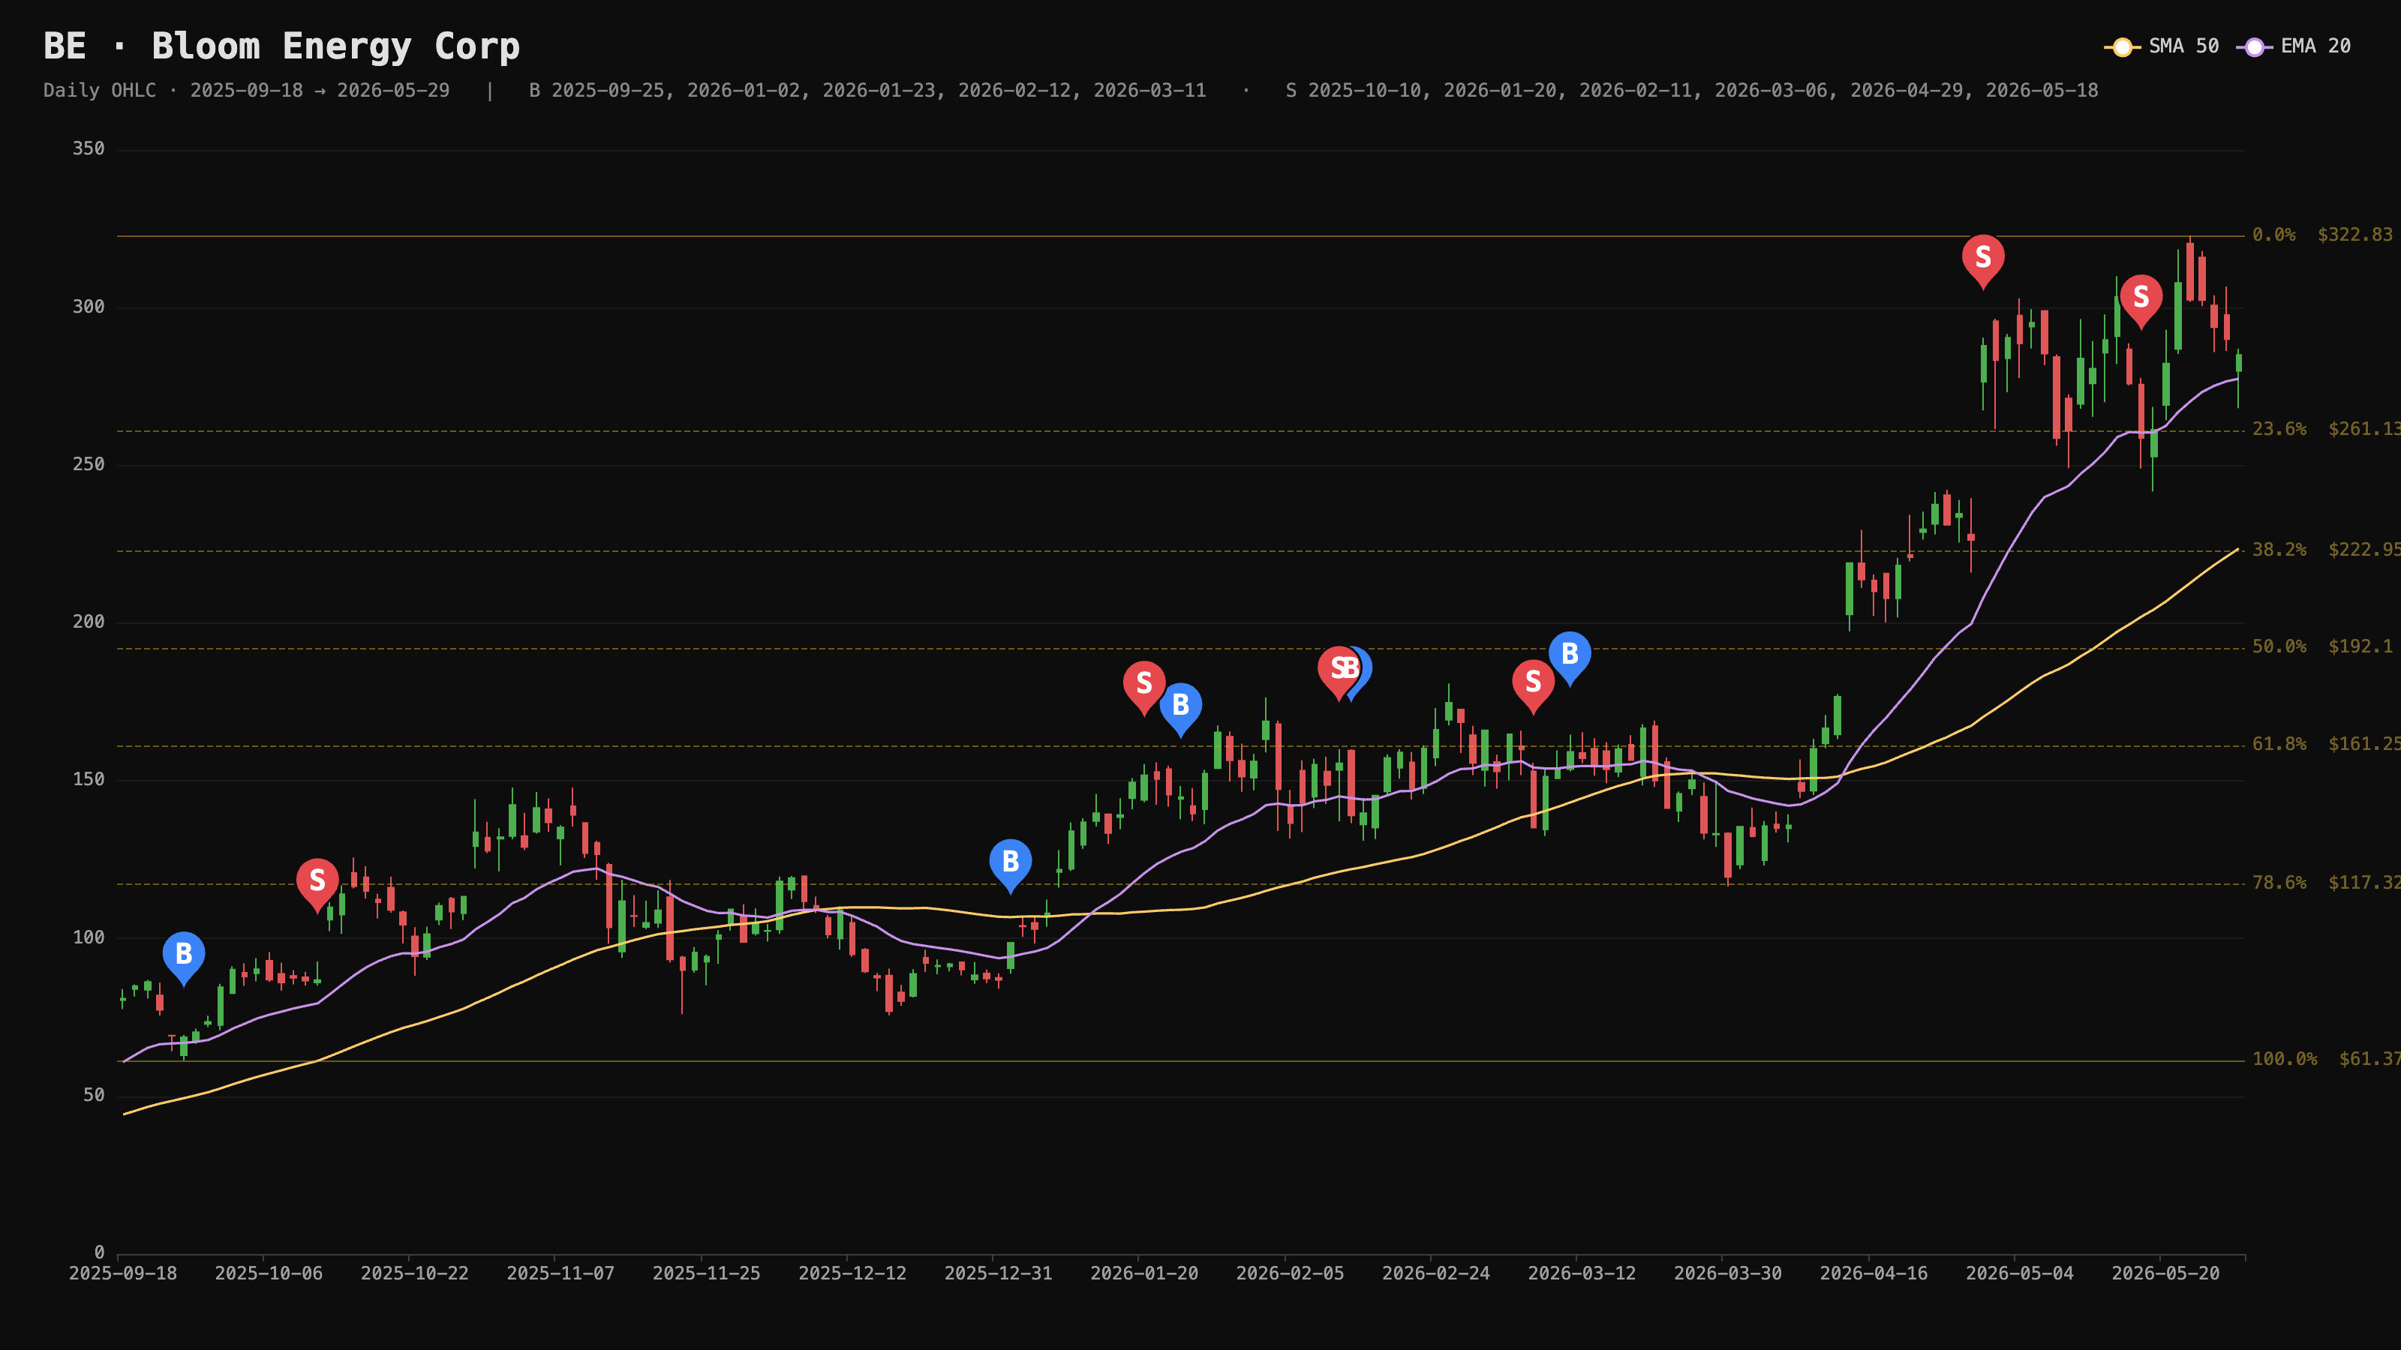This screenshot has width=2401, height=1350.
Task: Select the 50.0% $192.1 Fibonacci label
Action: tap(2321, 646)
